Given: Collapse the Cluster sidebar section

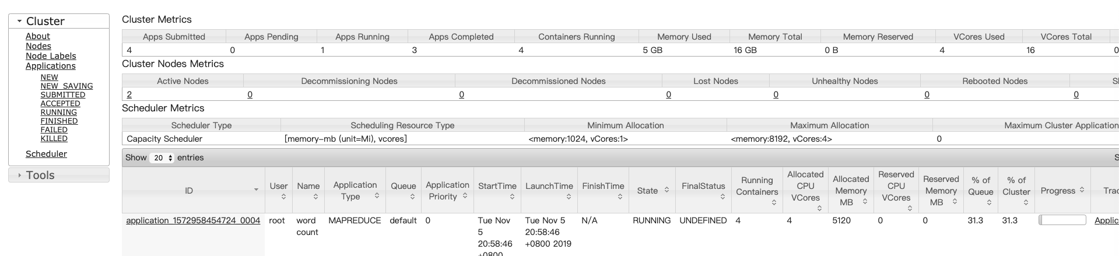Looking at the screenshot, I should point(20,22).
